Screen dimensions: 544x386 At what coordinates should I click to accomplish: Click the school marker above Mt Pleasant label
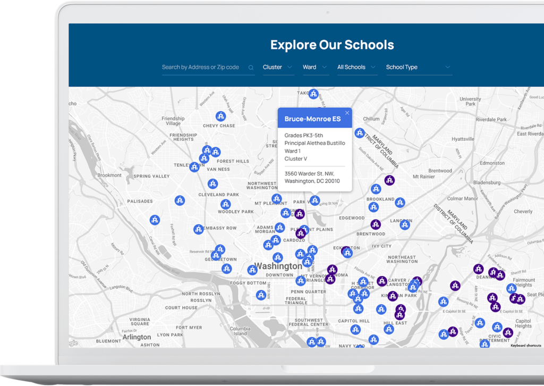(x=276, y=199)
